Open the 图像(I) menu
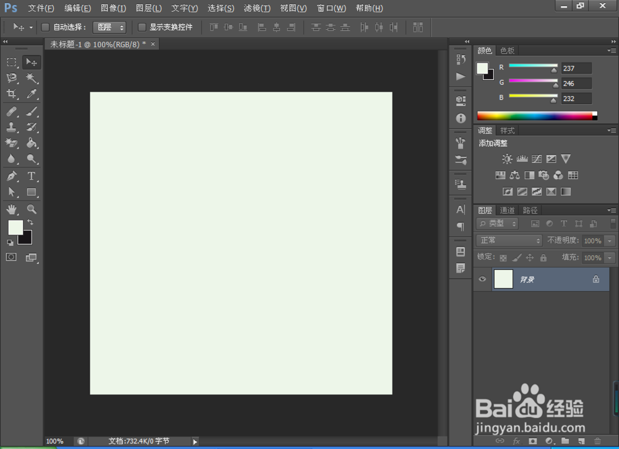The image size is (619, 449). (x=113, y=8)
